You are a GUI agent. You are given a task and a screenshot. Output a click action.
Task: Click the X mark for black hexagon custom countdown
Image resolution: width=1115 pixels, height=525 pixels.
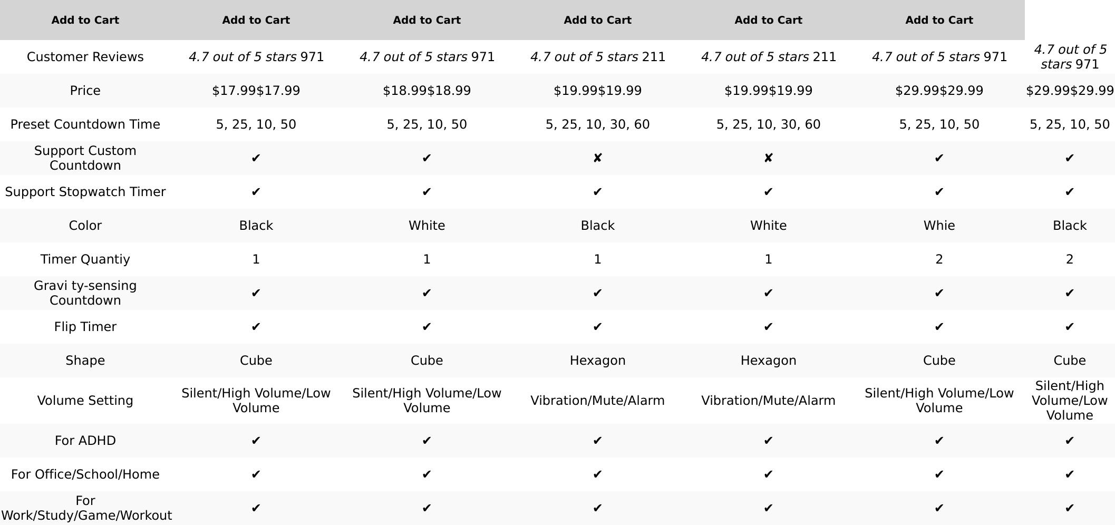click(597, 158)
